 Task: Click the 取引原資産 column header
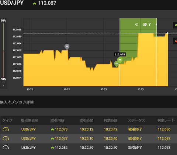coord(29,120)
